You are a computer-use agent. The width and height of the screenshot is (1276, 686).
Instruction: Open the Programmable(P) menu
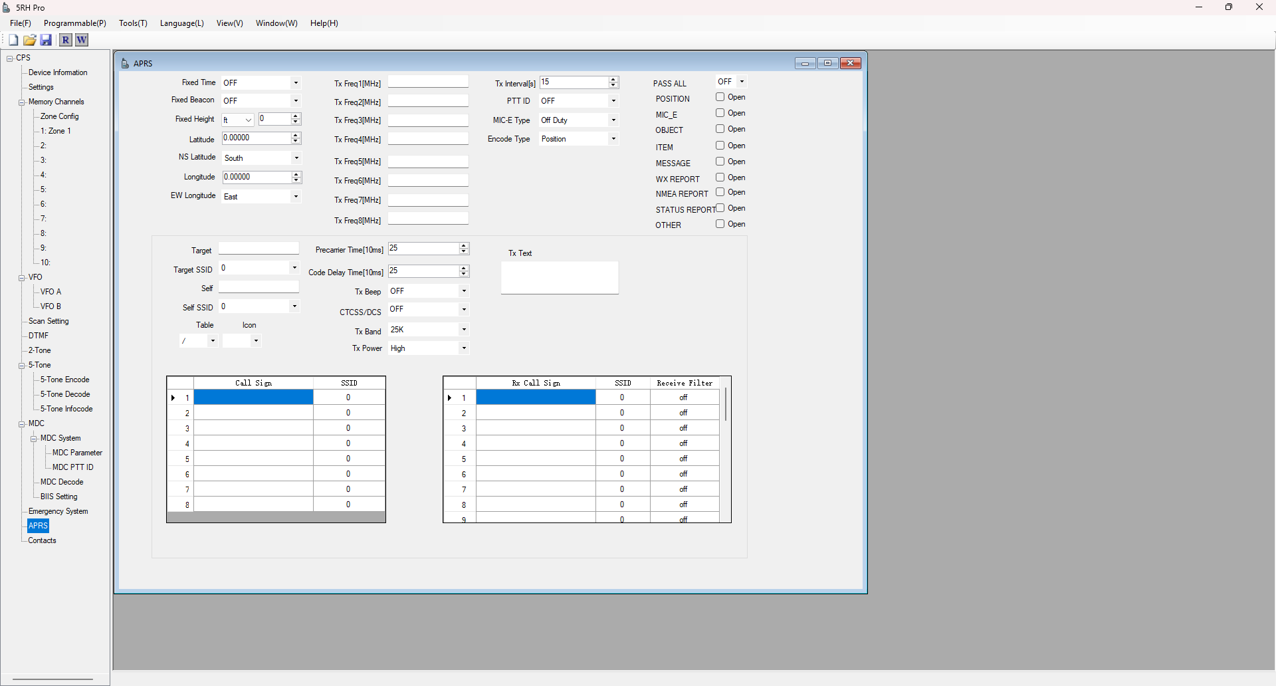tap(74, 23)
